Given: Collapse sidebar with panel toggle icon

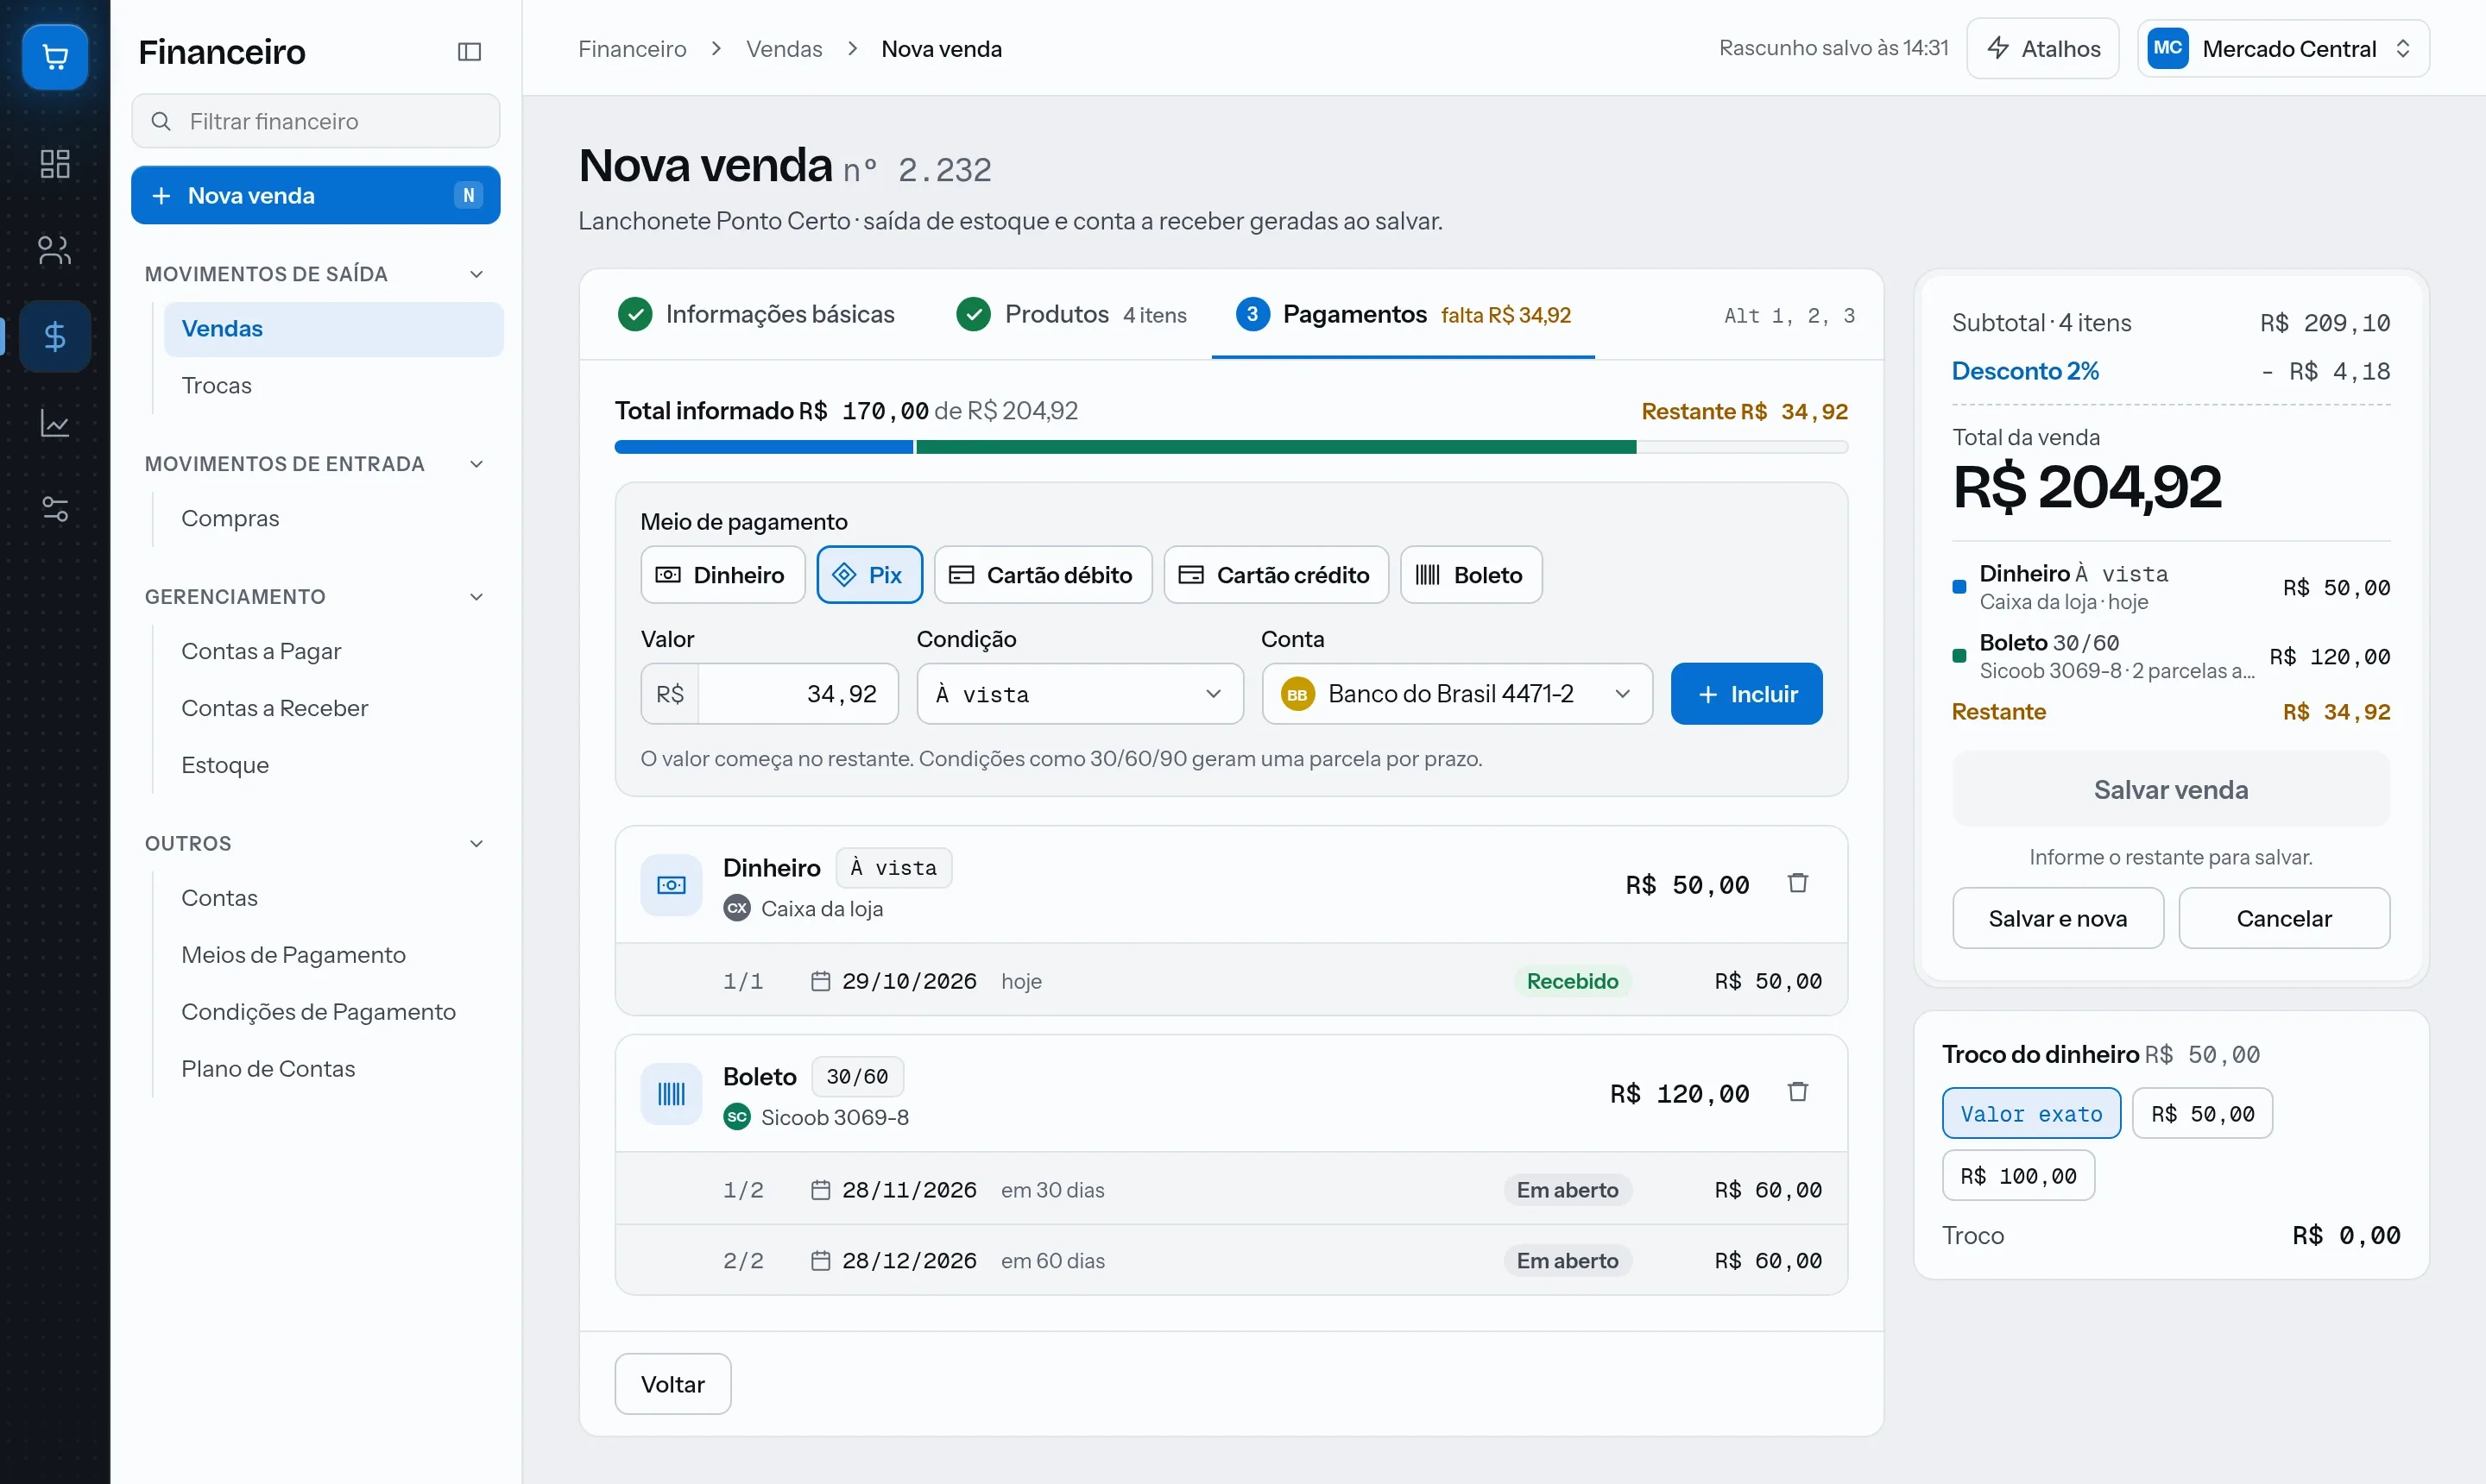Looking at the screenshot, I should 470,51.
